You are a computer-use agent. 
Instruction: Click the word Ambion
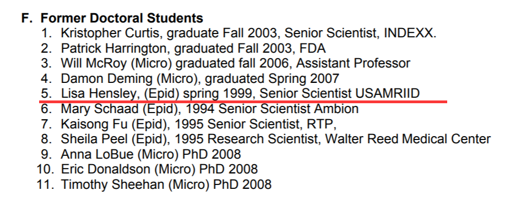tap(336, 109)
